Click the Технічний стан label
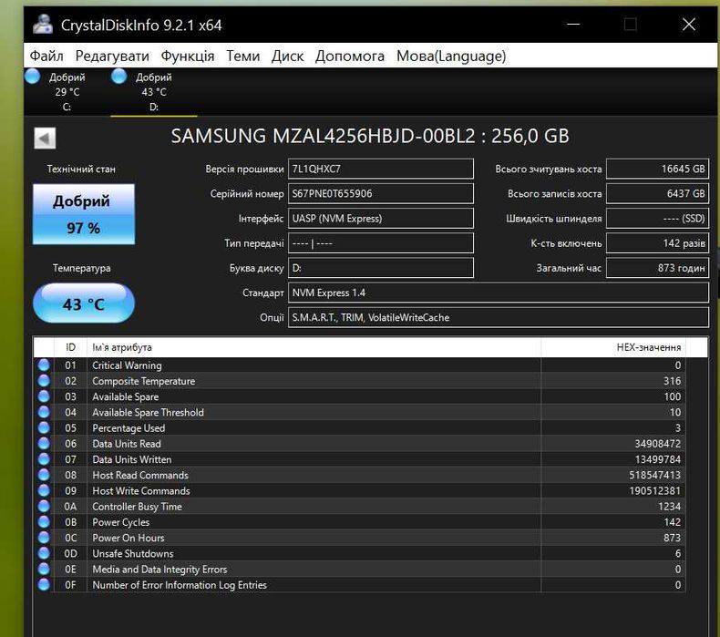The image size is (720, 637). 81,169
